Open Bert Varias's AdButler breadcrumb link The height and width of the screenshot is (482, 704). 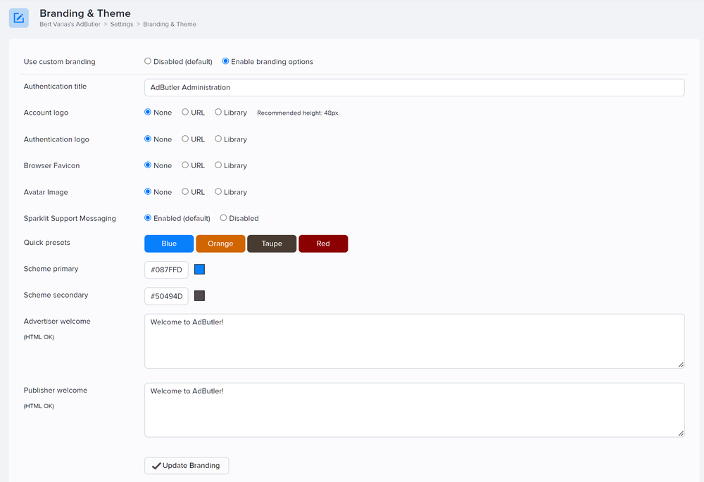click(x=70, y=24)
